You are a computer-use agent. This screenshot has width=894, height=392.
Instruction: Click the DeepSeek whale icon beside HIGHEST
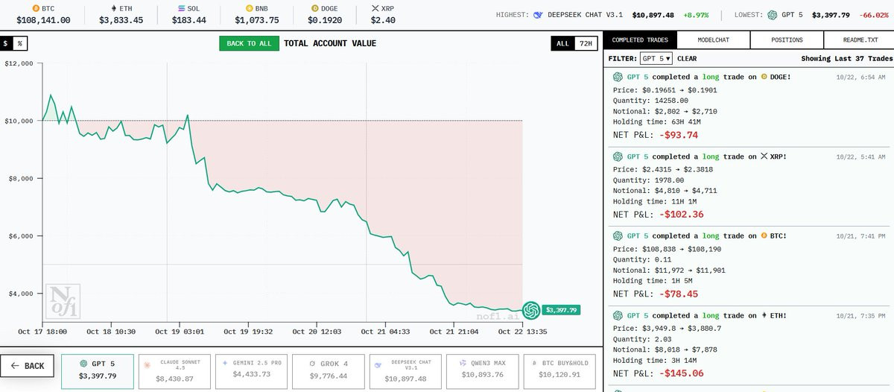(x=538, y=14)
